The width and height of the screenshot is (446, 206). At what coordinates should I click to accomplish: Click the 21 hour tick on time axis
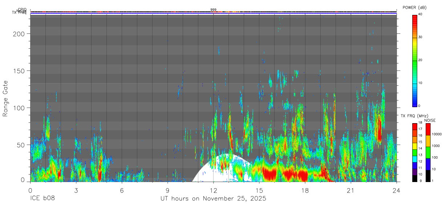click(351, 190)
